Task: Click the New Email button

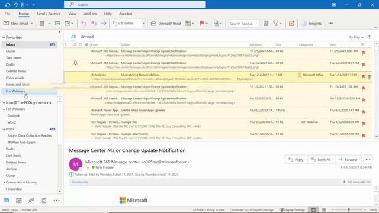Action: 15,24
